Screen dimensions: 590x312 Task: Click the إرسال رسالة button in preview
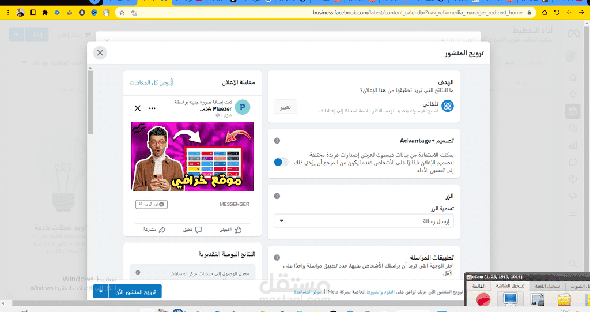152,204
